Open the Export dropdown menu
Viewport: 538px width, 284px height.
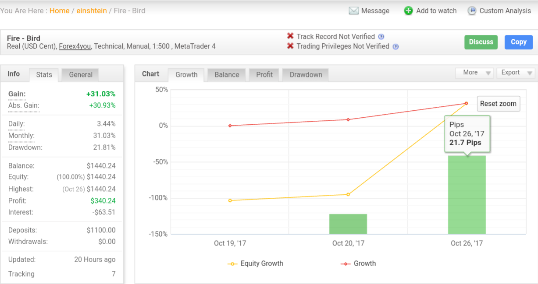[515, 73]
